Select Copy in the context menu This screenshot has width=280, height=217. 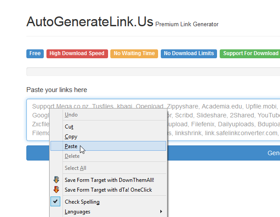[x=108, y=137]
